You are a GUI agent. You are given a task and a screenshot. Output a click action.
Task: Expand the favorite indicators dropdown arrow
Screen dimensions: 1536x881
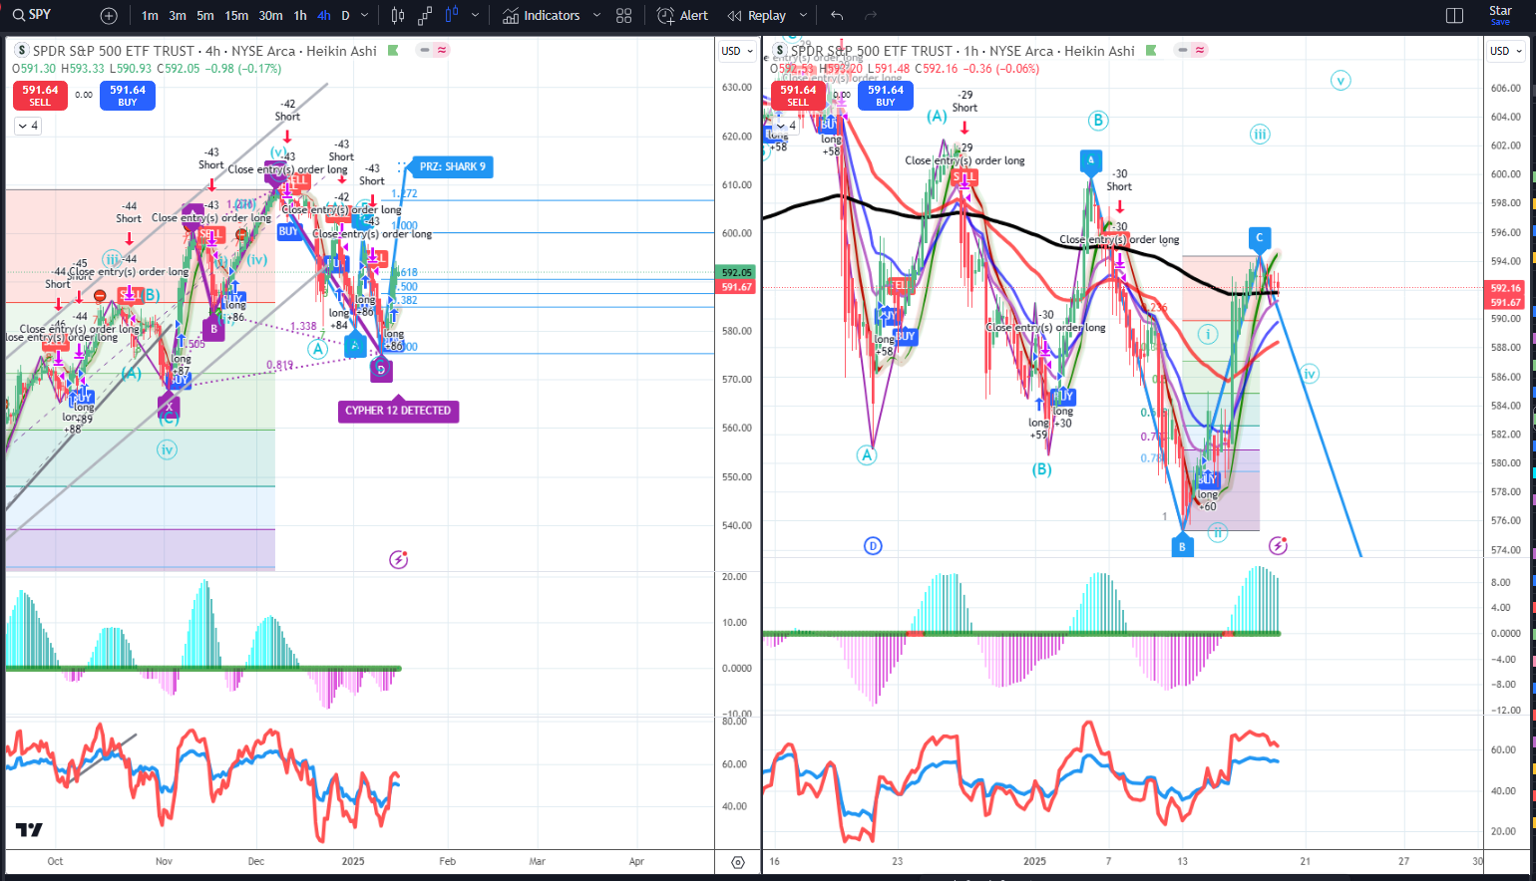596,15
